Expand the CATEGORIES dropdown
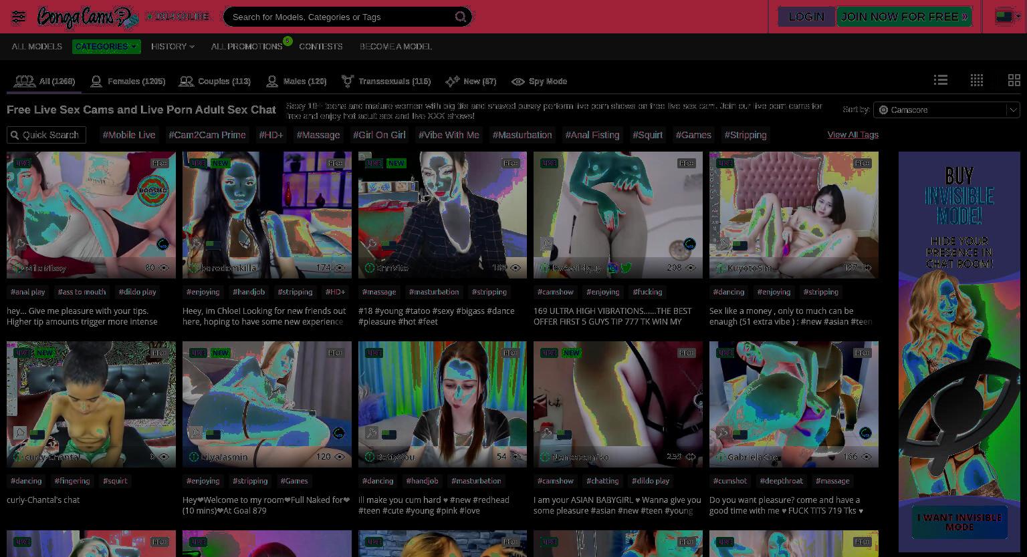Viewport: 1027px width, 557px height. [106, 47]
